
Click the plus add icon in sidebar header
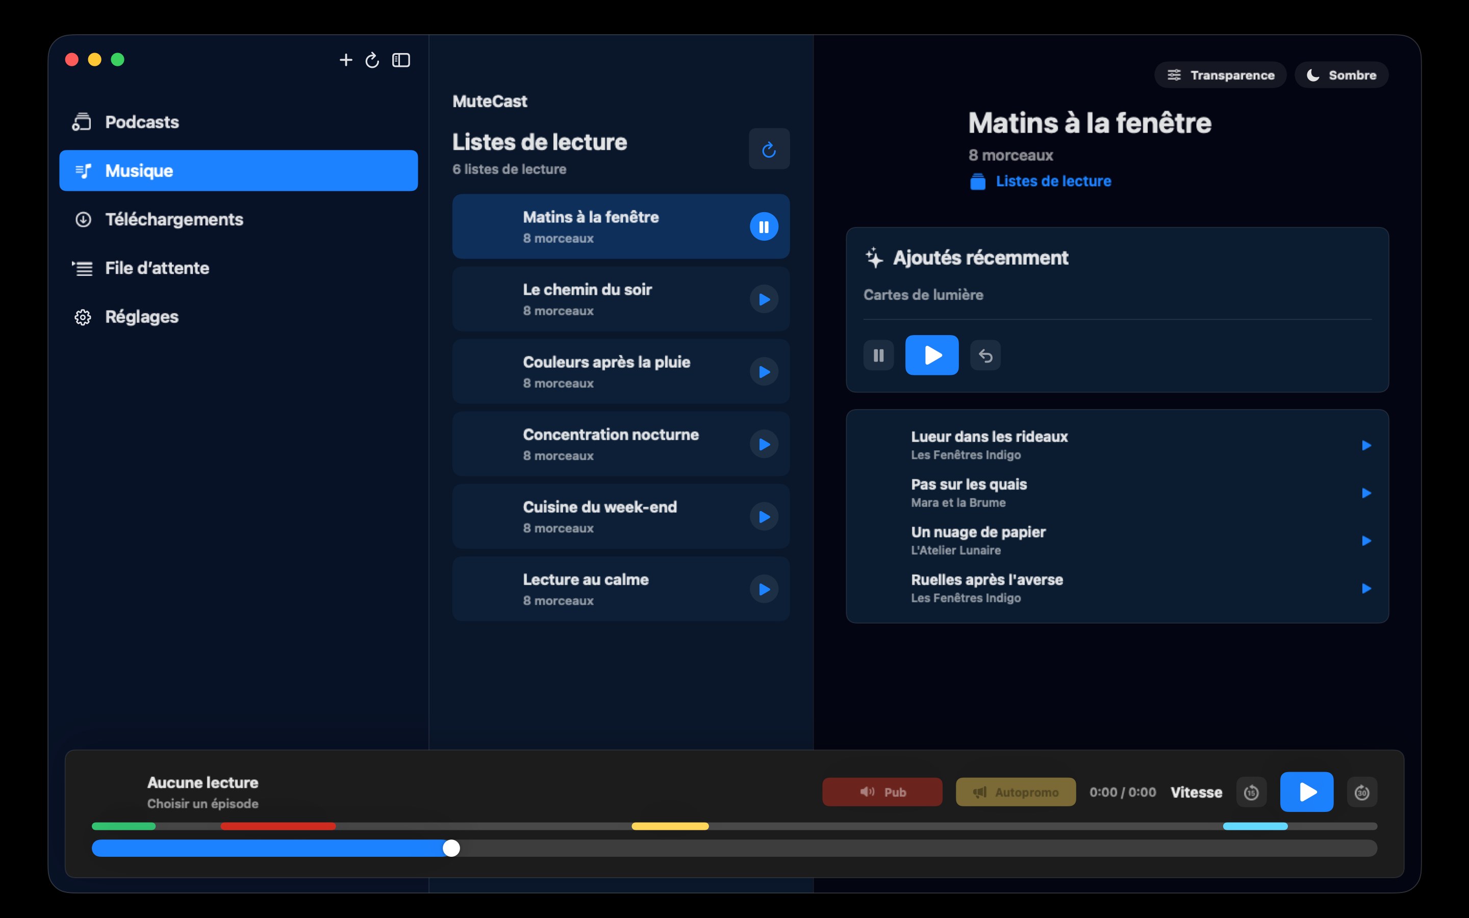(345, 60)
